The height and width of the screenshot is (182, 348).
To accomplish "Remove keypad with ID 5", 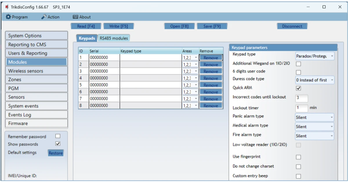I will [x=211, y=85].
